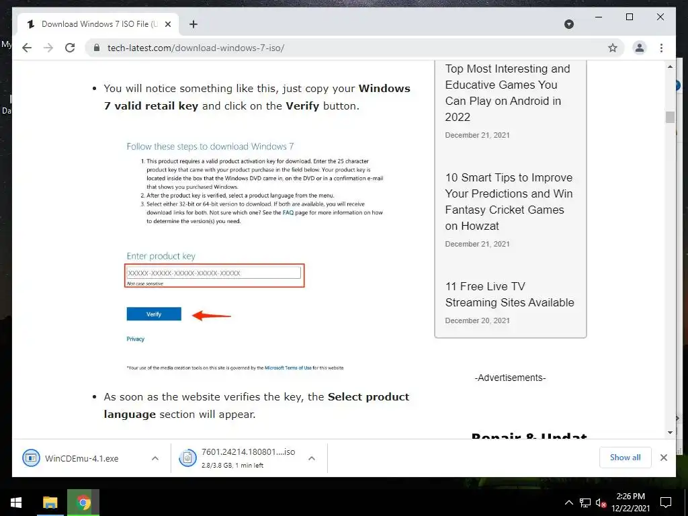This screenshot has height=516, width=688.
Task: Reload the current page
Action: [70, 48]
